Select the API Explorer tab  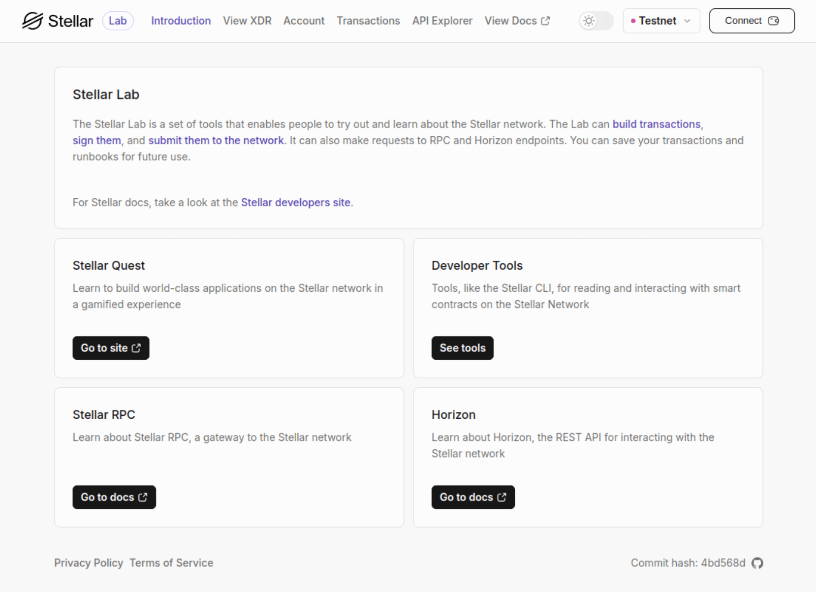[442, 21]
